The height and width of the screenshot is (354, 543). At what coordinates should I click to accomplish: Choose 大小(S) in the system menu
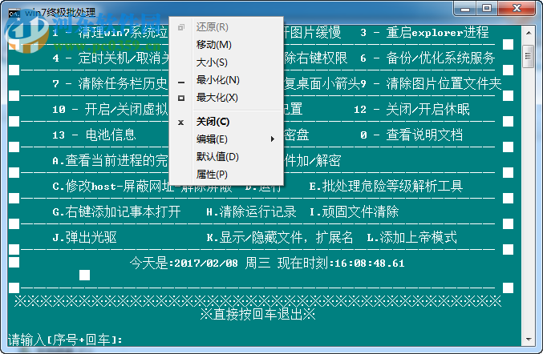pyautogui.click(x=226, y=62)
